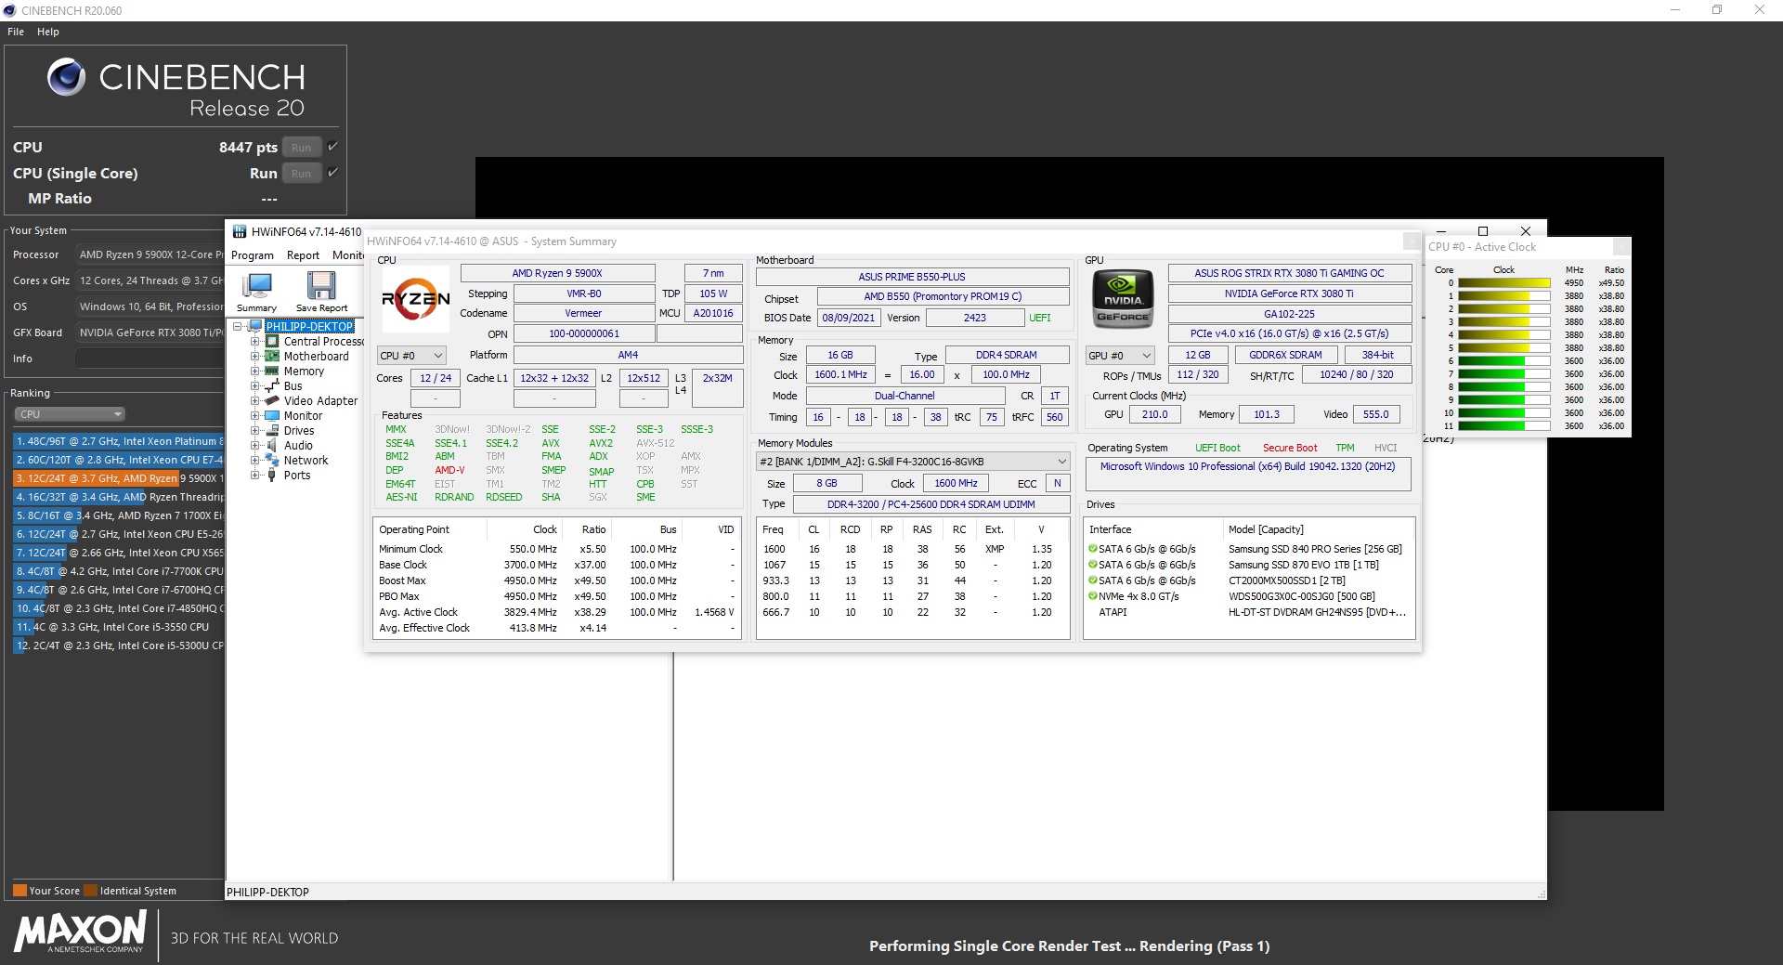Minimize the HWiNFO64 main window

(x=1442, y=231)
